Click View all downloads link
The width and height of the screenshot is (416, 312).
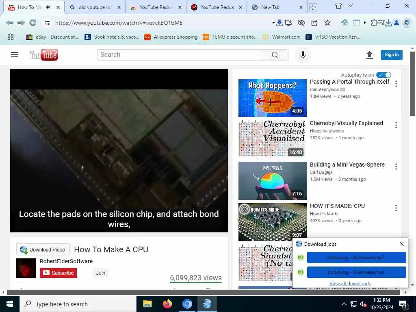coord(350,283)
